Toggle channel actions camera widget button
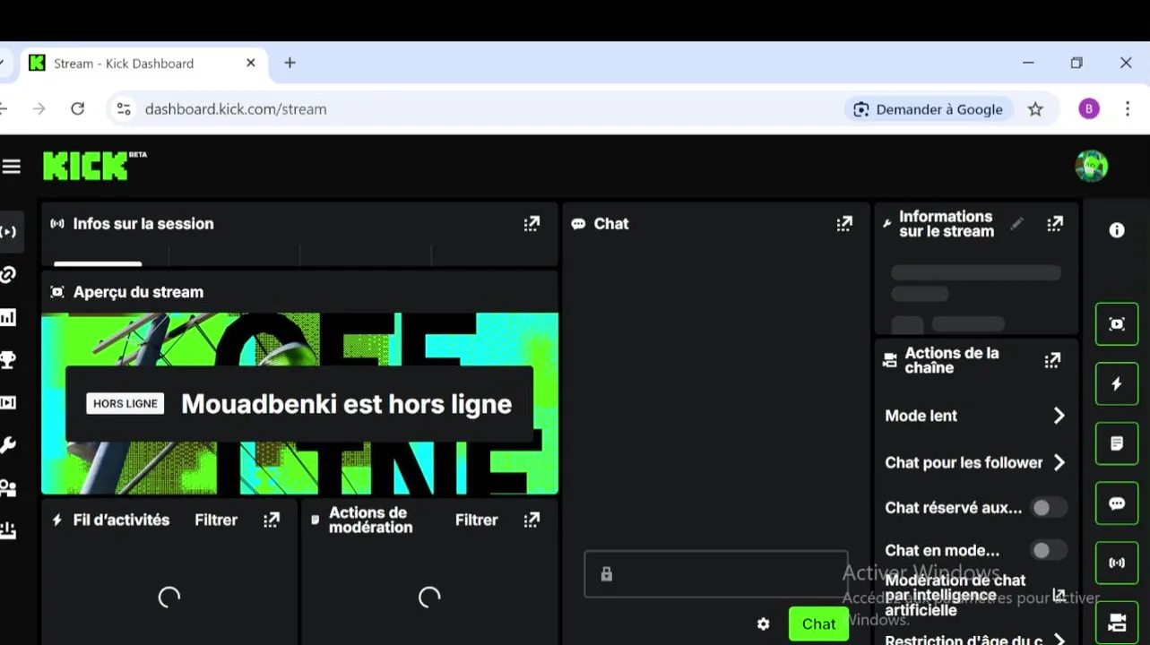1150x645 pixels. point(1117,623)
